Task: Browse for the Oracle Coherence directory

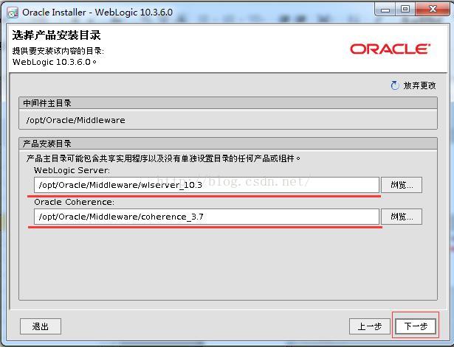Action: pyautogui.click(x=402, y=217)
